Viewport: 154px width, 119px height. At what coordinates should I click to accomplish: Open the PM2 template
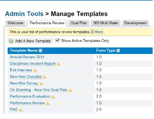coord(14,110)
